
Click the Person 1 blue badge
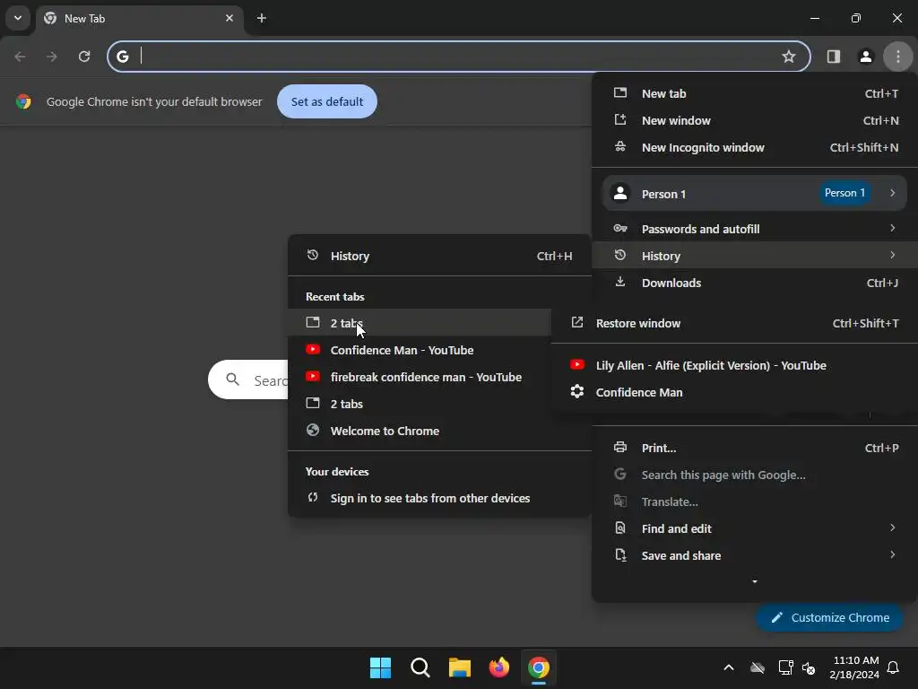(844, 193)
